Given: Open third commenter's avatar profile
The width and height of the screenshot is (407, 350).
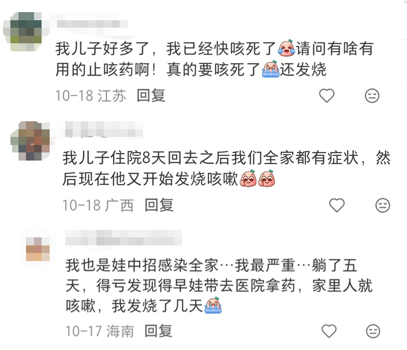Looking at the screenshot, I should (38, 249).
